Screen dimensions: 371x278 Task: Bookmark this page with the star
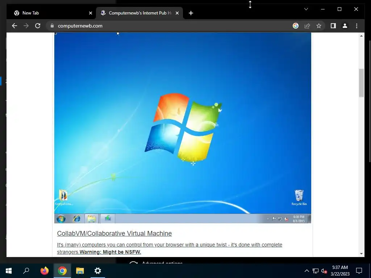pos(319,26)
